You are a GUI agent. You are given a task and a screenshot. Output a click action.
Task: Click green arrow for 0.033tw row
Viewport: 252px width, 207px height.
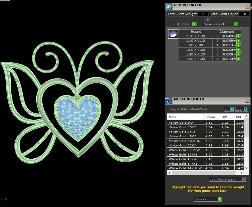(239, 50)
